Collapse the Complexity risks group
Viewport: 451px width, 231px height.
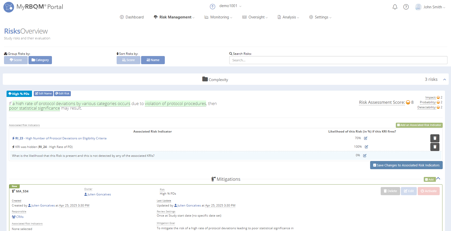pyautogui.click(x=444, y=80)
